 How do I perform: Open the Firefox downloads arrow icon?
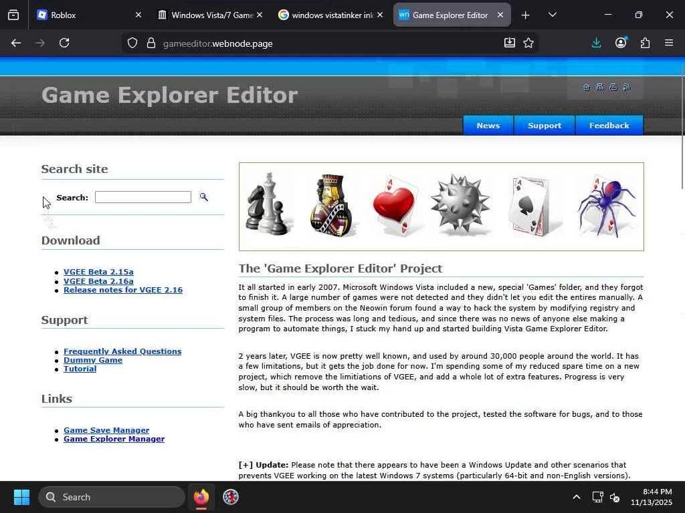596,43
